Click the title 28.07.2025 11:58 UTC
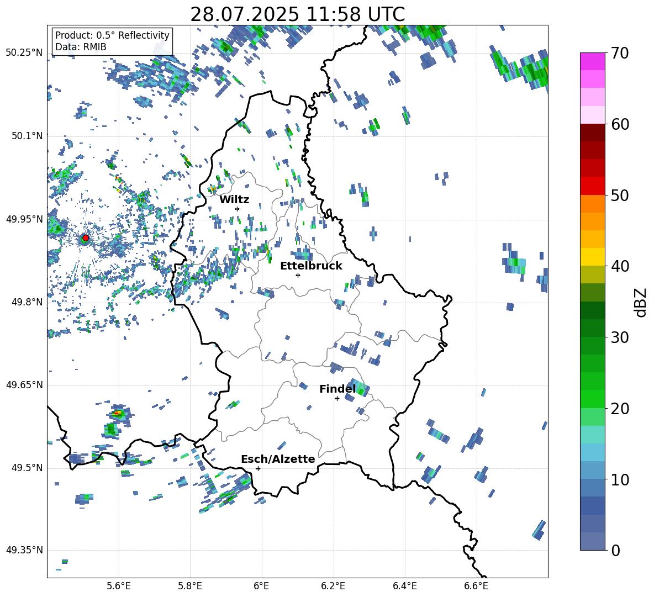Image resolution: width=654 pixels, height=597 pixels. [297, 14]
